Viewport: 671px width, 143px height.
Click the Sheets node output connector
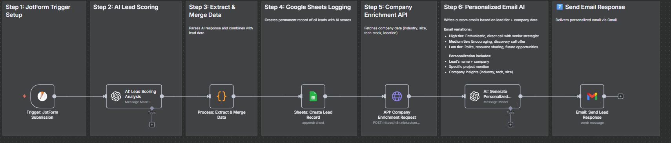(x=325, y=96)
